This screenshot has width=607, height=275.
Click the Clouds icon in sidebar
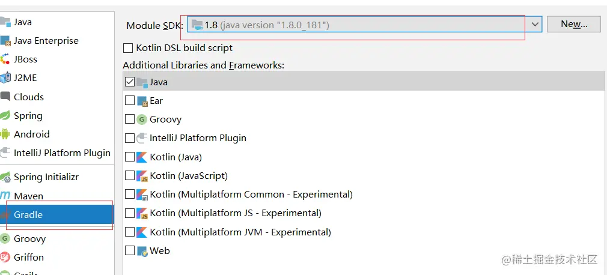point(5,97)
